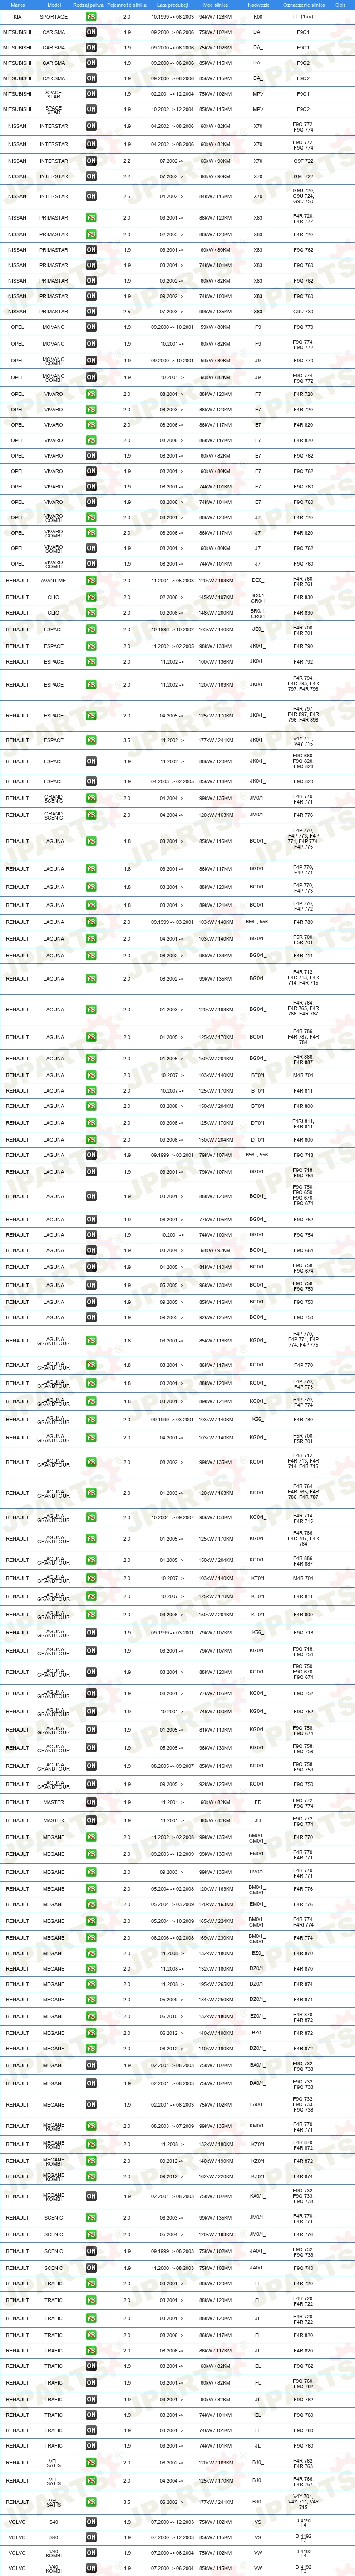The height and width of the screenshot is (2576, 355).
Task: Click the power value 195kW / 265KM
Action: [x=215, y=1985]
